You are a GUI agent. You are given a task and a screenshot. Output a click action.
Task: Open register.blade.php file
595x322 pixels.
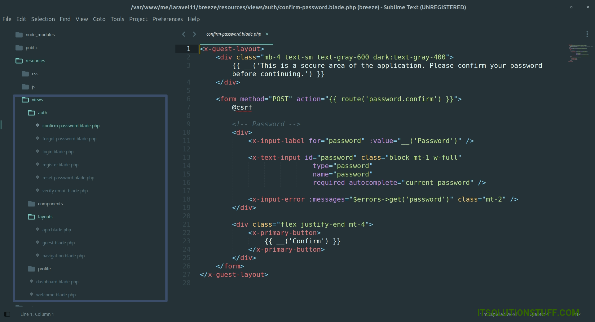(60, 165)
